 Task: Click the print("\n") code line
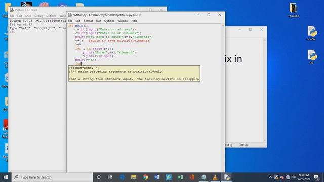pos(86,60)
